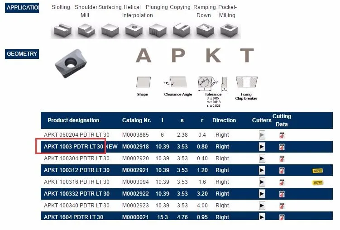
Task: Click the Shoulder Mill application image
Action: 86,30
